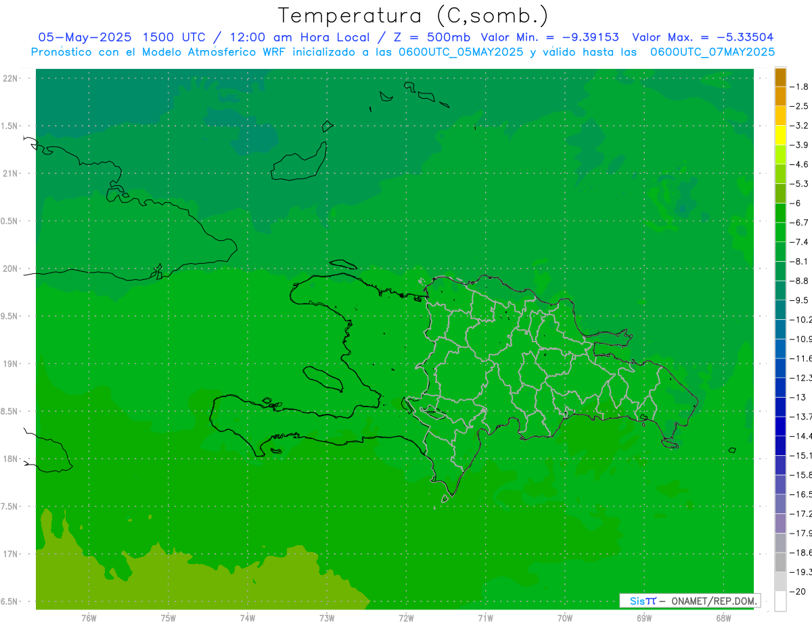Click the '20N' latitude label

[x=10, y=269]
